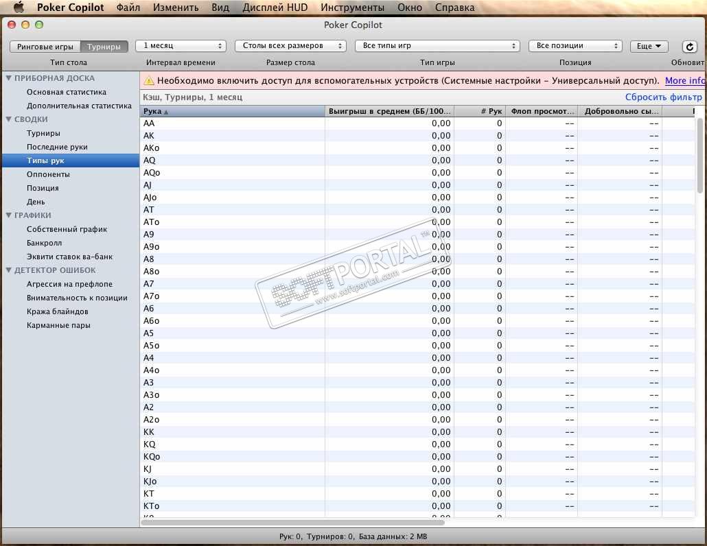Sort by the Добровольно сы... column header
Screen dimensions: 707x546
point(620,111)
